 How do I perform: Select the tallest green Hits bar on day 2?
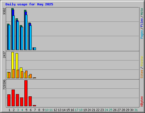(x=12, y=29)
